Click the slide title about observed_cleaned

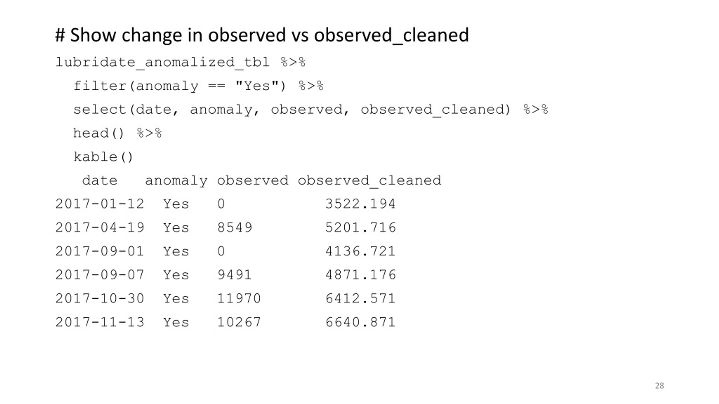coord(262,35)
